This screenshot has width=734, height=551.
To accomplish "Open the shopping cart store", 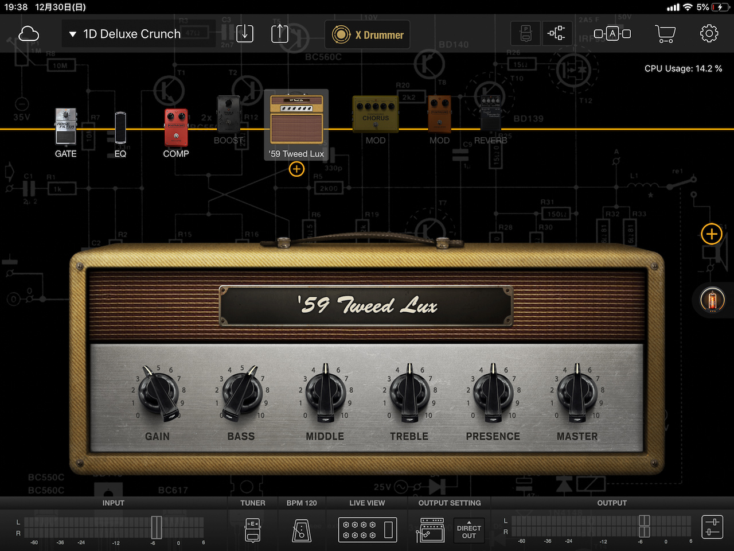I will [665, 34].
